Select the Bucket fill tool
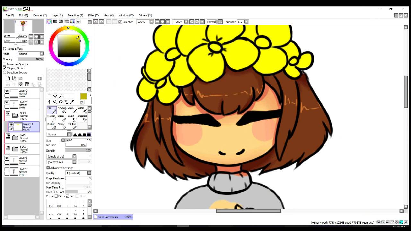 point(51,126)
